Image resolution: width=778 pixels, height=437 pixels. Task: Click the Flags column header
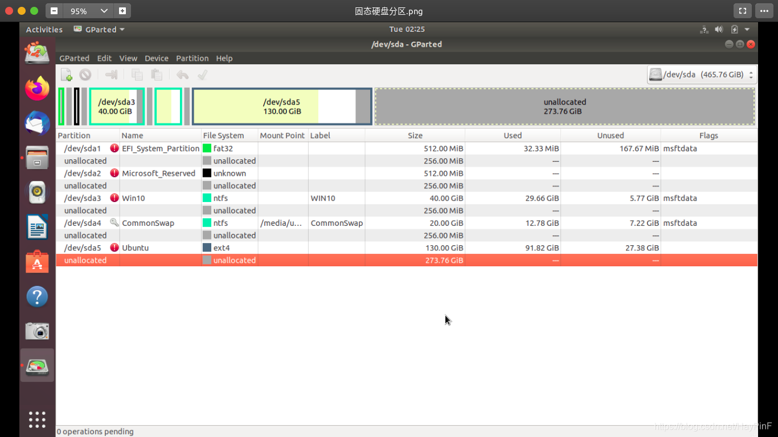tap(709, 135)
